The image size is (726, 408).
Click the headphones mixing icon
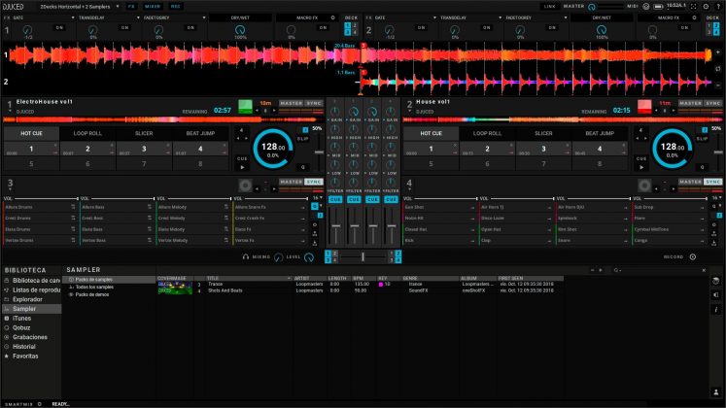pos(245,256)
